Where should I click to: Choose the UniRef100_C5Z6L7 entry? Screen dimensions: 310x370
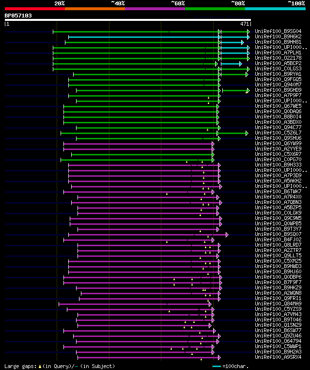click(278, 133)
